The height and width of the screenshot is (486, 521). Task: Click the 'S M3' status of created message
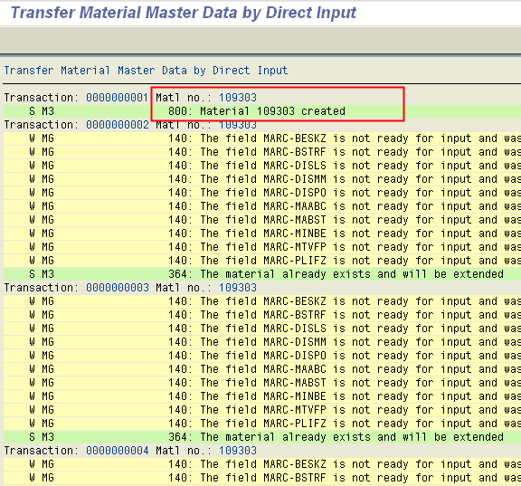pyautogui.click(x=42, y=111)
